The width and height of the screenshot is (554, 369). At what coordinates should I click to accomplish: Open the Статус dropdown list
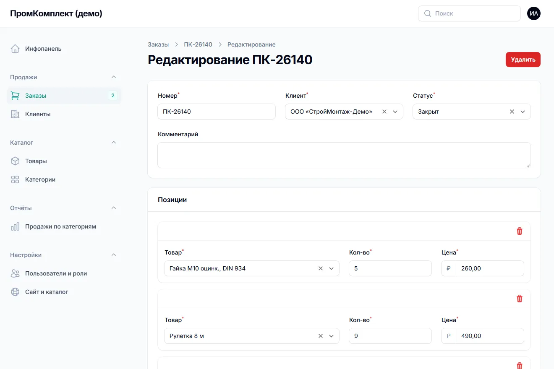tap(523, 112)
